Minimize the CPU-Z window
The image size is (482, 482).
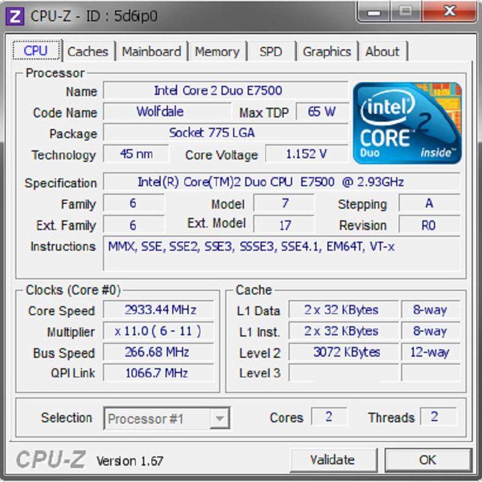tap(375, 12)
